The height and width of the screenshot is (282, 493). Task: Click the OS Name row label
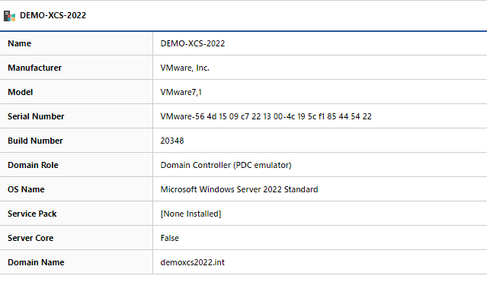[26, 189]
